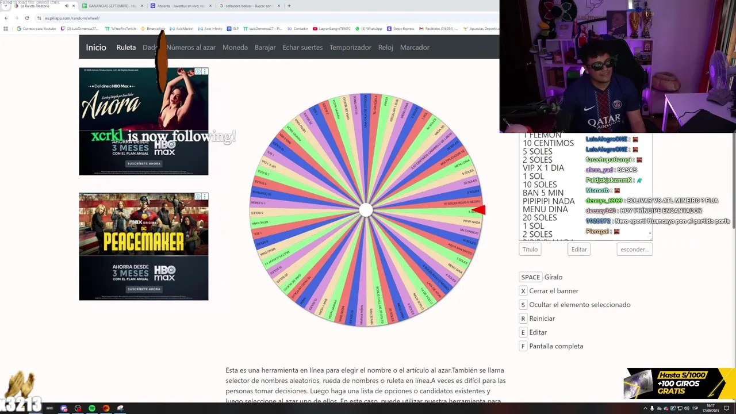This screenshot has width=736, height=414.
Task: Click F key button for Pantalla completa
Action: [523, 346]
